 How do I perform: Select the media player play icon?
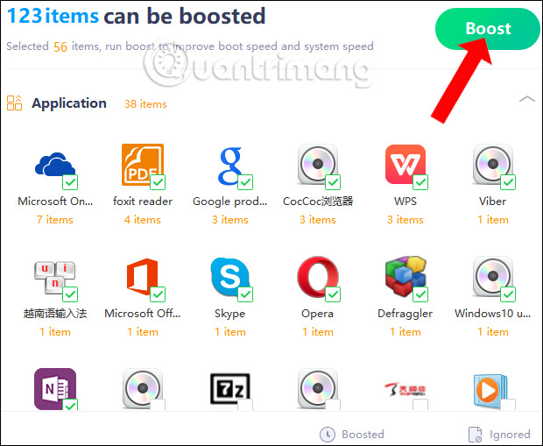point(490,391)
